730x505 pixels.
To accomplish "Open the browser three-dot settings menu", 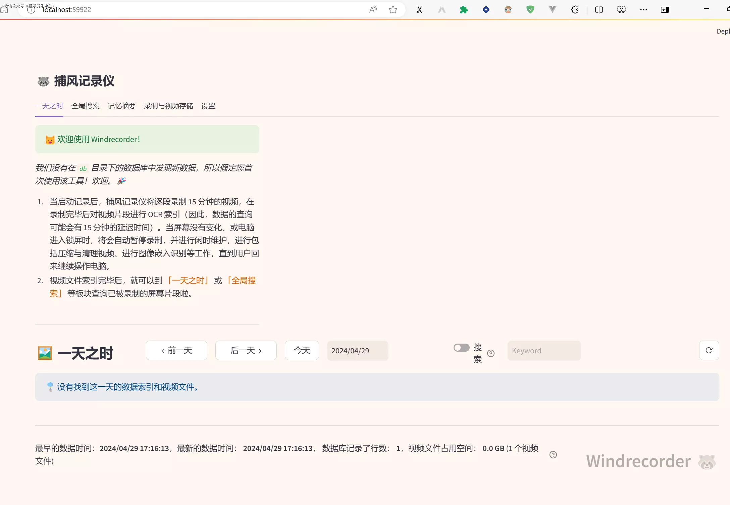I will point(643,10).
